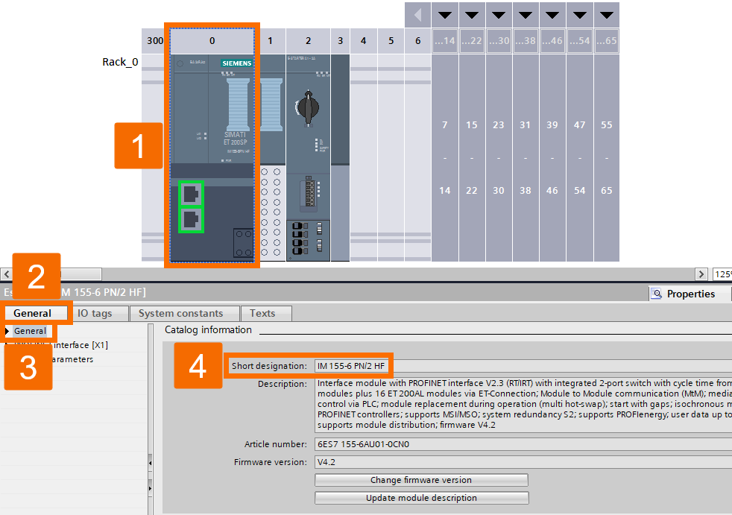Click the Properties tab magnifier icon
Screen dimensions: 732x515
(657, 294)
